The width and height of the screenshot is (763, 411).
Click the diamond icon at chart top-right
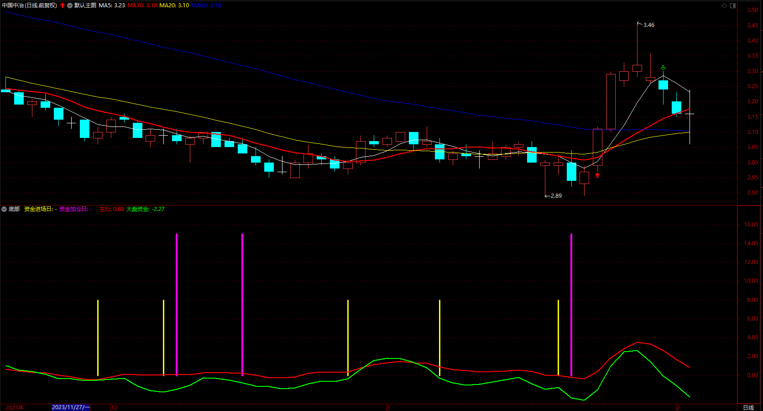[x=724, y=5]
